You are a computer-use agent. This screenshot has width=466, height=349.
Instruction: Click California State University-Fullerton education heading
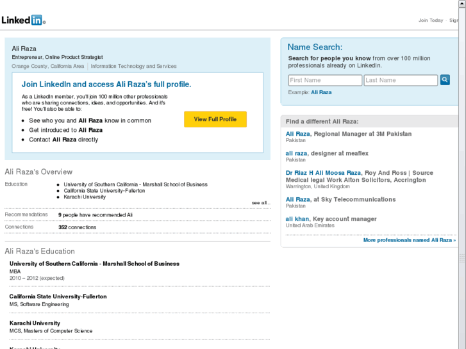point(58,296)
